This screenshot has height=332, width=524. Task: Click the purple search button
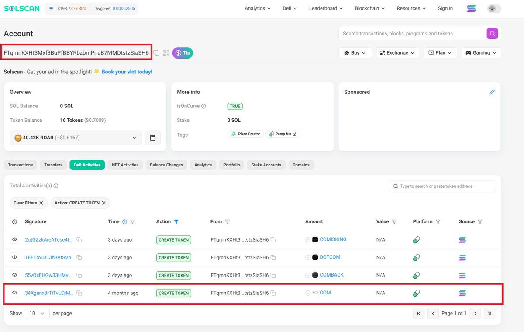(x=492, y=33)
